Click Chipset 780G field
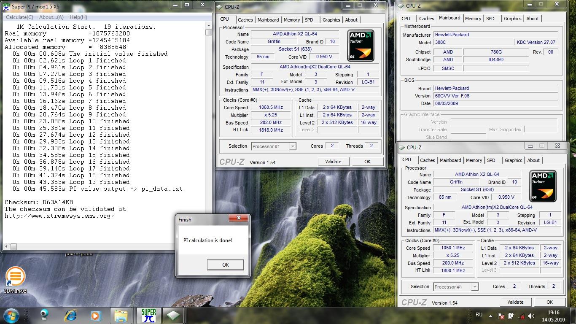 tap(495, 52)
